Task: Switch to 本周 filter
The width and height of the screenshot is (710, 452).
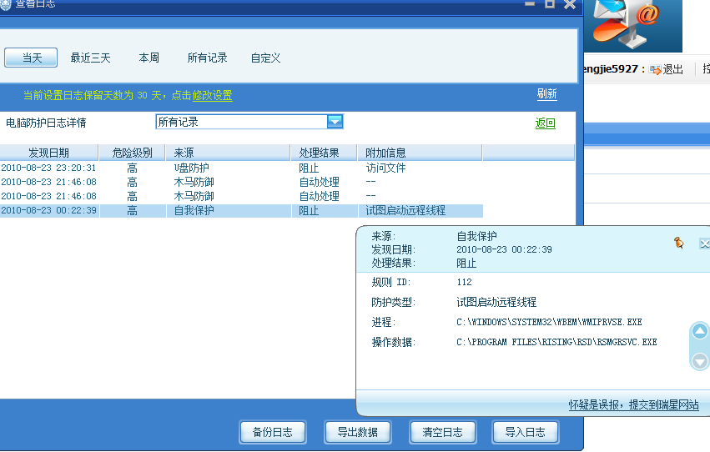Action: [x=149, y=58]
